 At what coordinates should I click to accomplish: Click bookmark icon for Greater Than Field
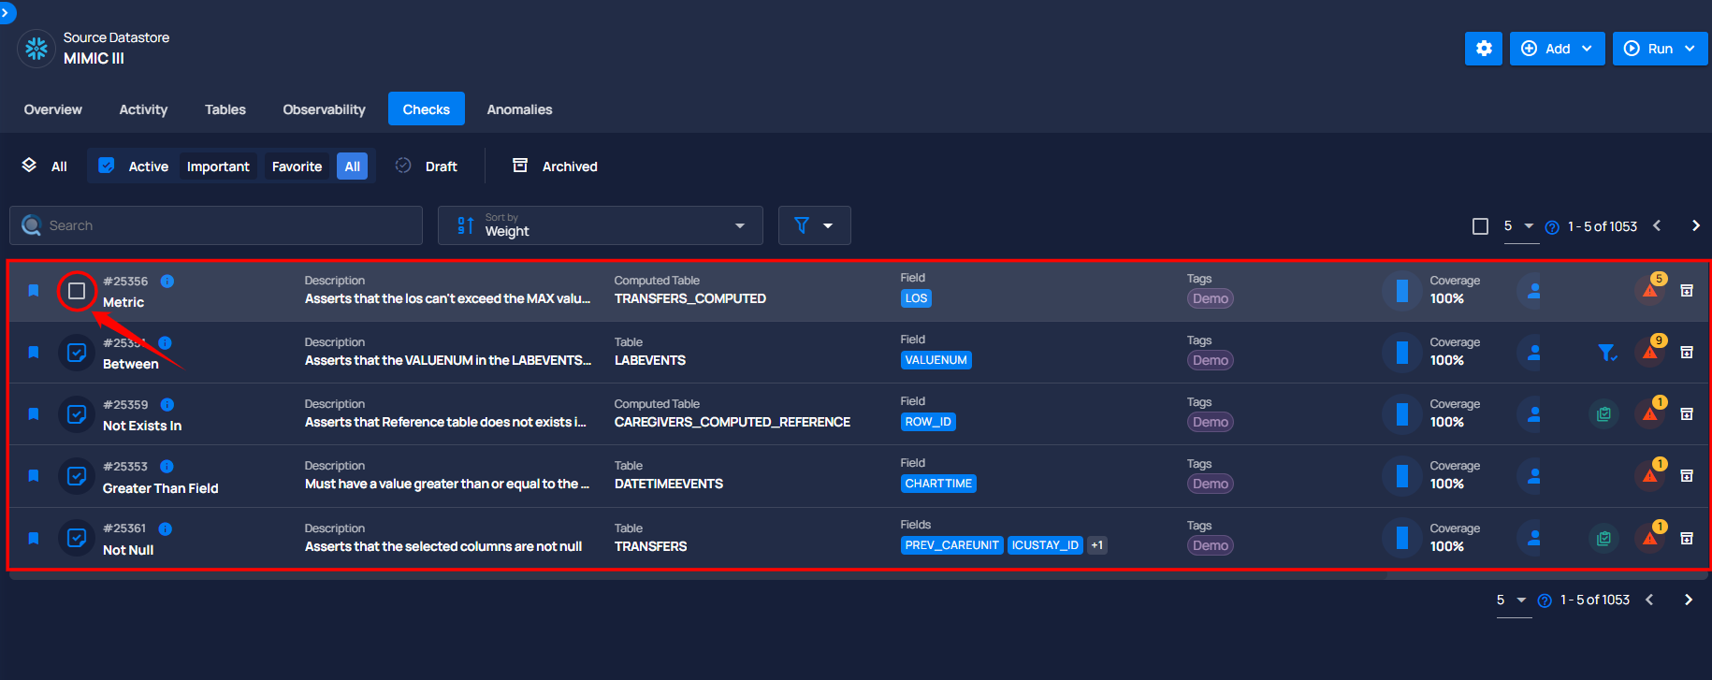click(34, 476)
